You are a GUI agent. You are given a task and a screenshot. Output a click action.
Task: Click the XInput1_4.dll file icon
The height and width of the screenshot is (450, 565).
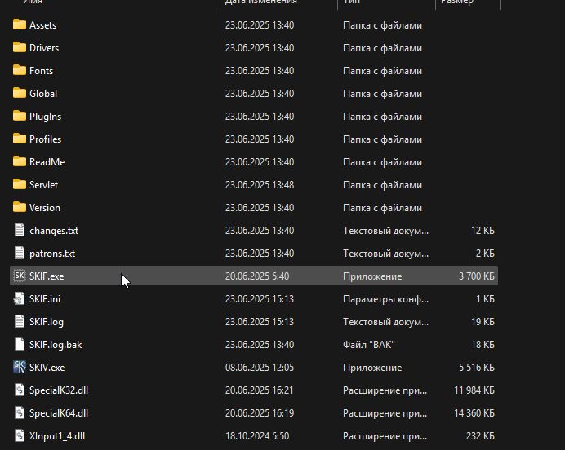20,435
